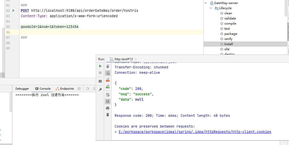289x145 pixels.
Task: Pin the http-test#12 run tab
Action: (100, 89)
